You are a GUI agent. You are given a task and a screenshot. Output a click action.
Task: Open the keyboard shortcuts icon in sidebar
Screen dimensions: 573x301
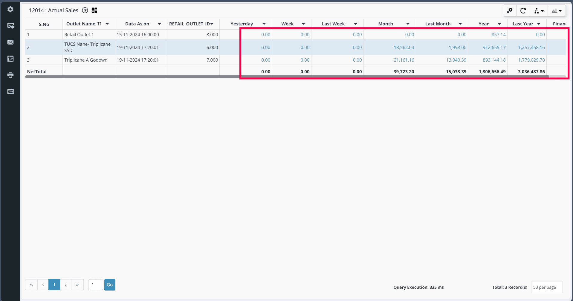tap(10, 91)
